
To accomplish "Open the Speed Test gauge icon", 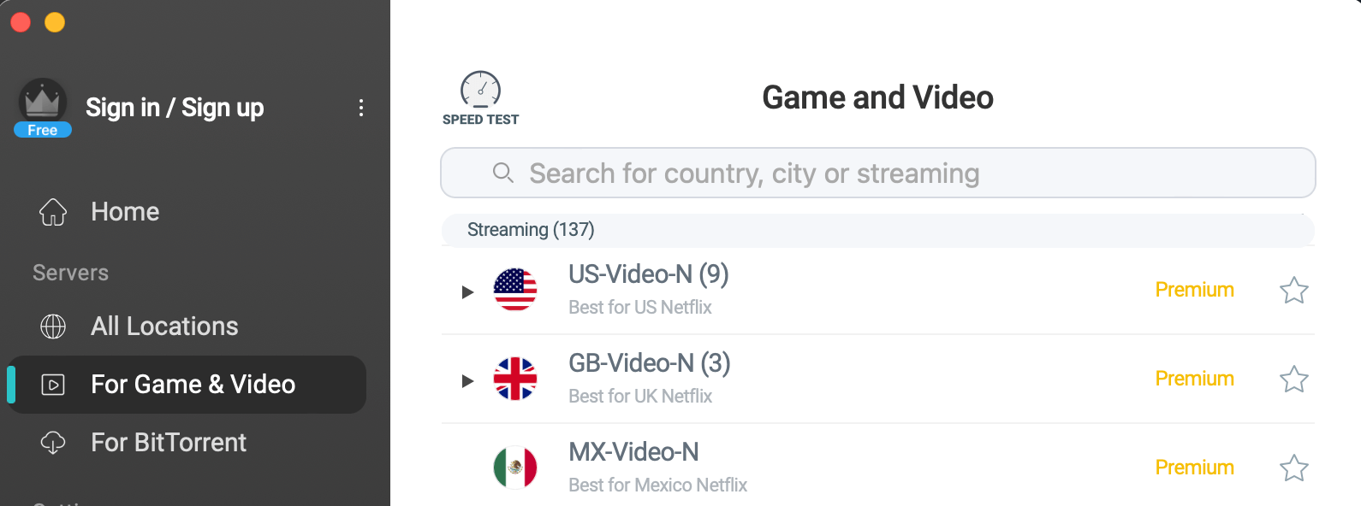I will pyautogui.click(x=480, y=89).
